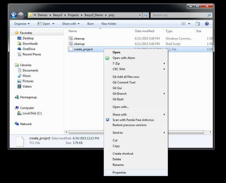Click the refresh button beside address bar
The height and width of the screenshot is (183, 226).
coord(146,15)
